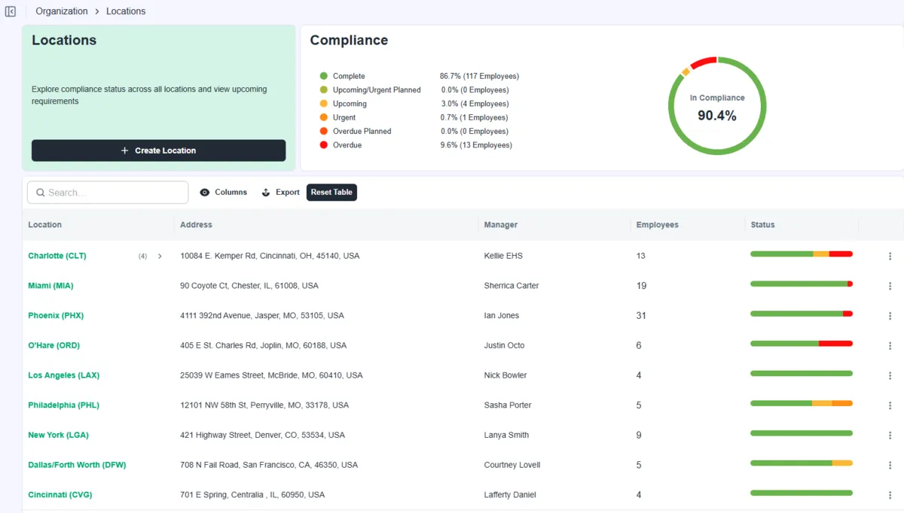Open the actions menu for Miami (MIA) row
This screenshot has height=513, width=904.
point(890,285)
